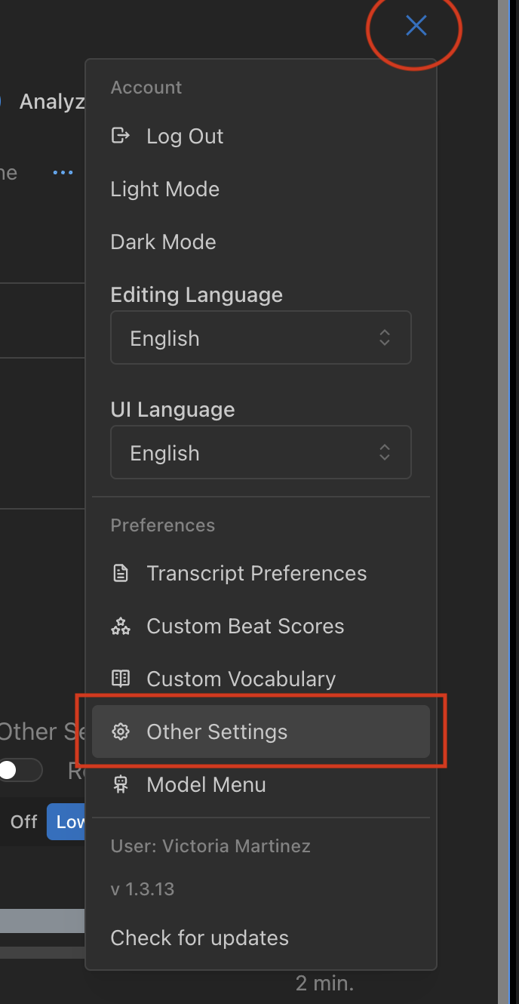Image resolution: width=519 pixels, height=1004 pixels.
Task: Click the Transcript Preferences document icon
Action: click(120, 574)
